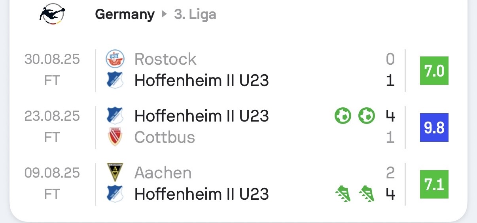Expand the arrow between Germany and 3. Liga

(164, 15)
